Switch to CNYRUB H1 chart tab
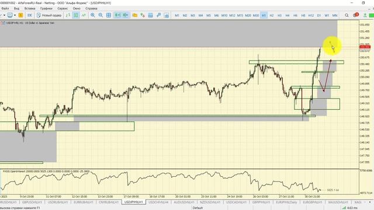 [109, 202]
